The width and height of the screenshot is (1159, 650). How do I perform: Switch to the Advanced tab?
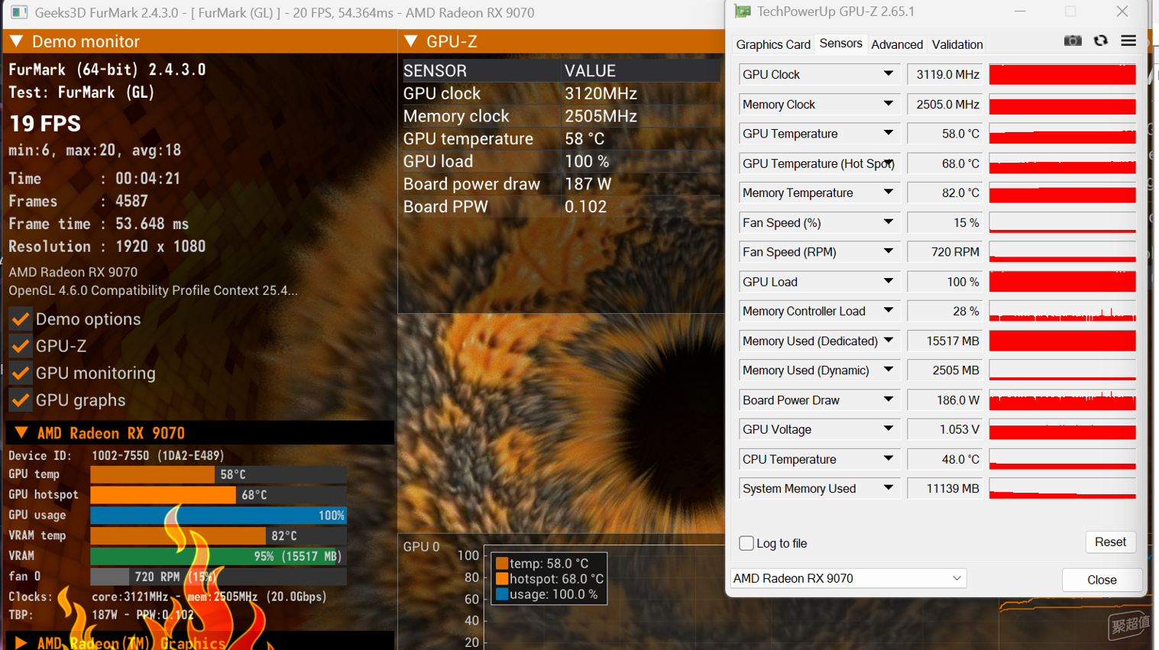(897, 44)
